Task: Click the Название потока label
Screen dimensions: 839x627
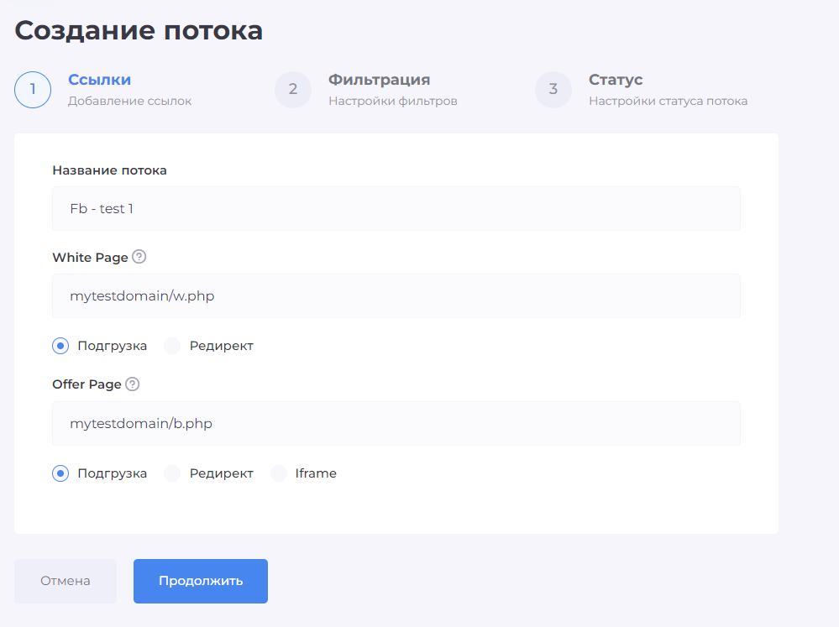Action: pyautogui.click(x=110, y=170)
